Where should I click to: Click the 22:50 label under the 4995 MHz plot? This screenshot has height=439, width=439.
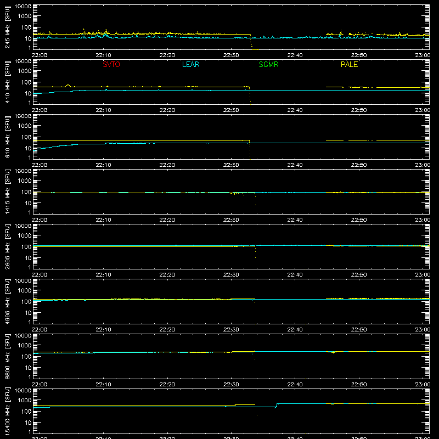359,330
